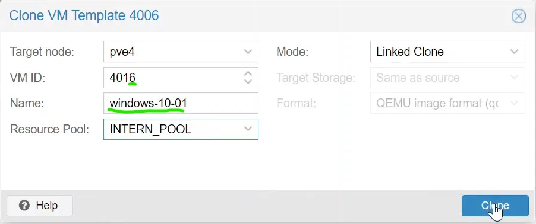
Task: Click the Resource Pool label text
Action: tap(49, 129)
